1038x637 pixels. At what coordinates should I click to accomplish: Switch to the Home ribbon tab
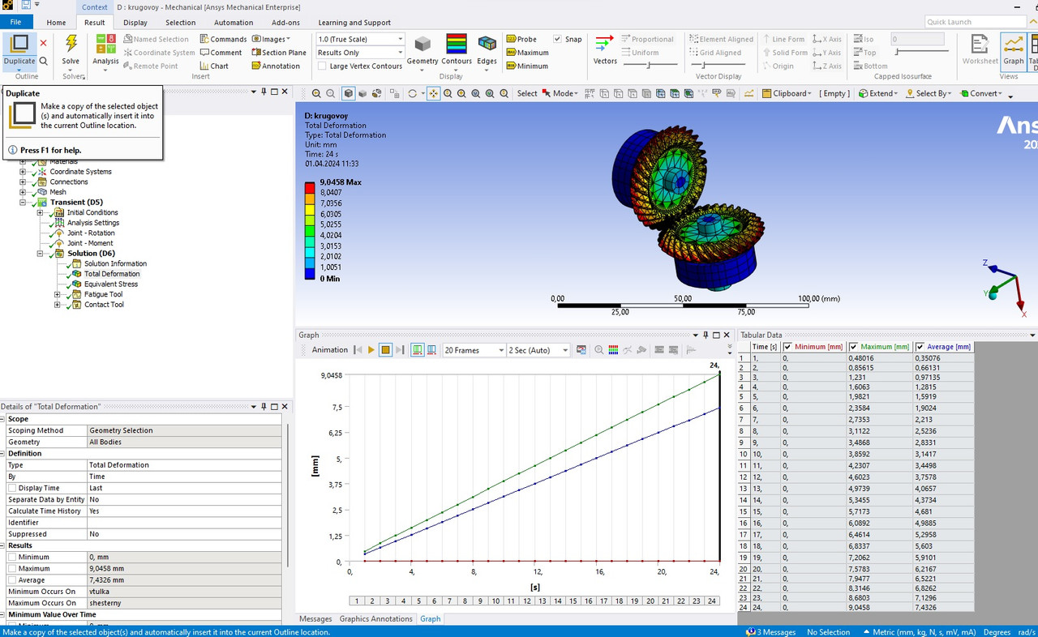[56, 23]
